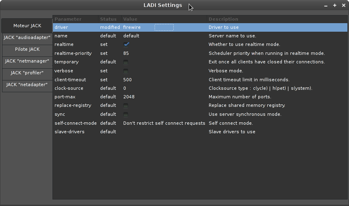
Task: Switch to JACK "audioadapter" tab
Action: point(27,37)
